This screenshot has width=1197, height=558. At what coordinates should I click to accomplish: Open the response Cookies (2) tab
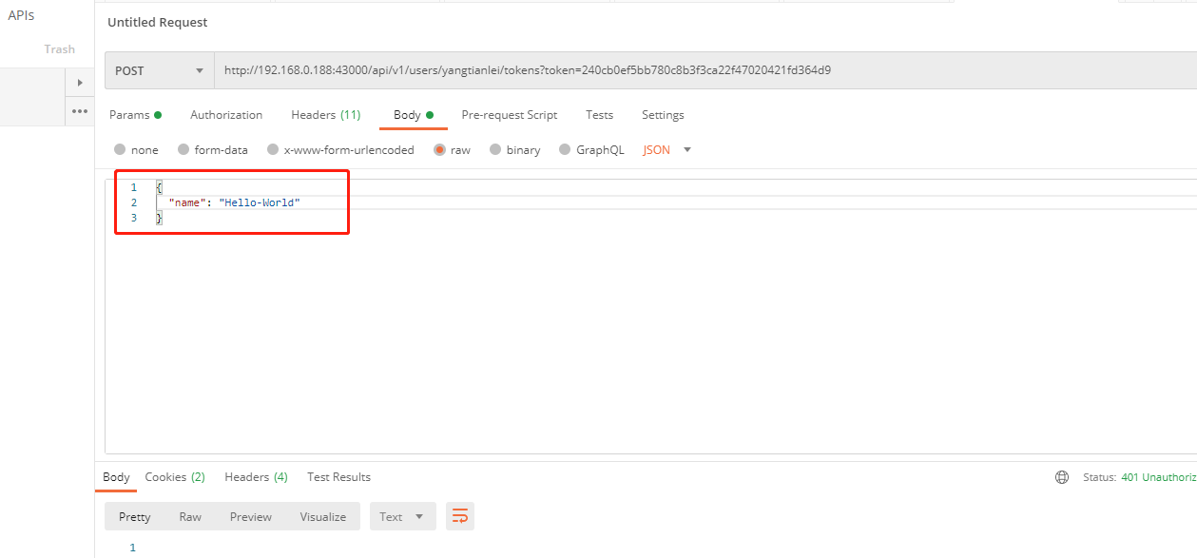(175, 477)
